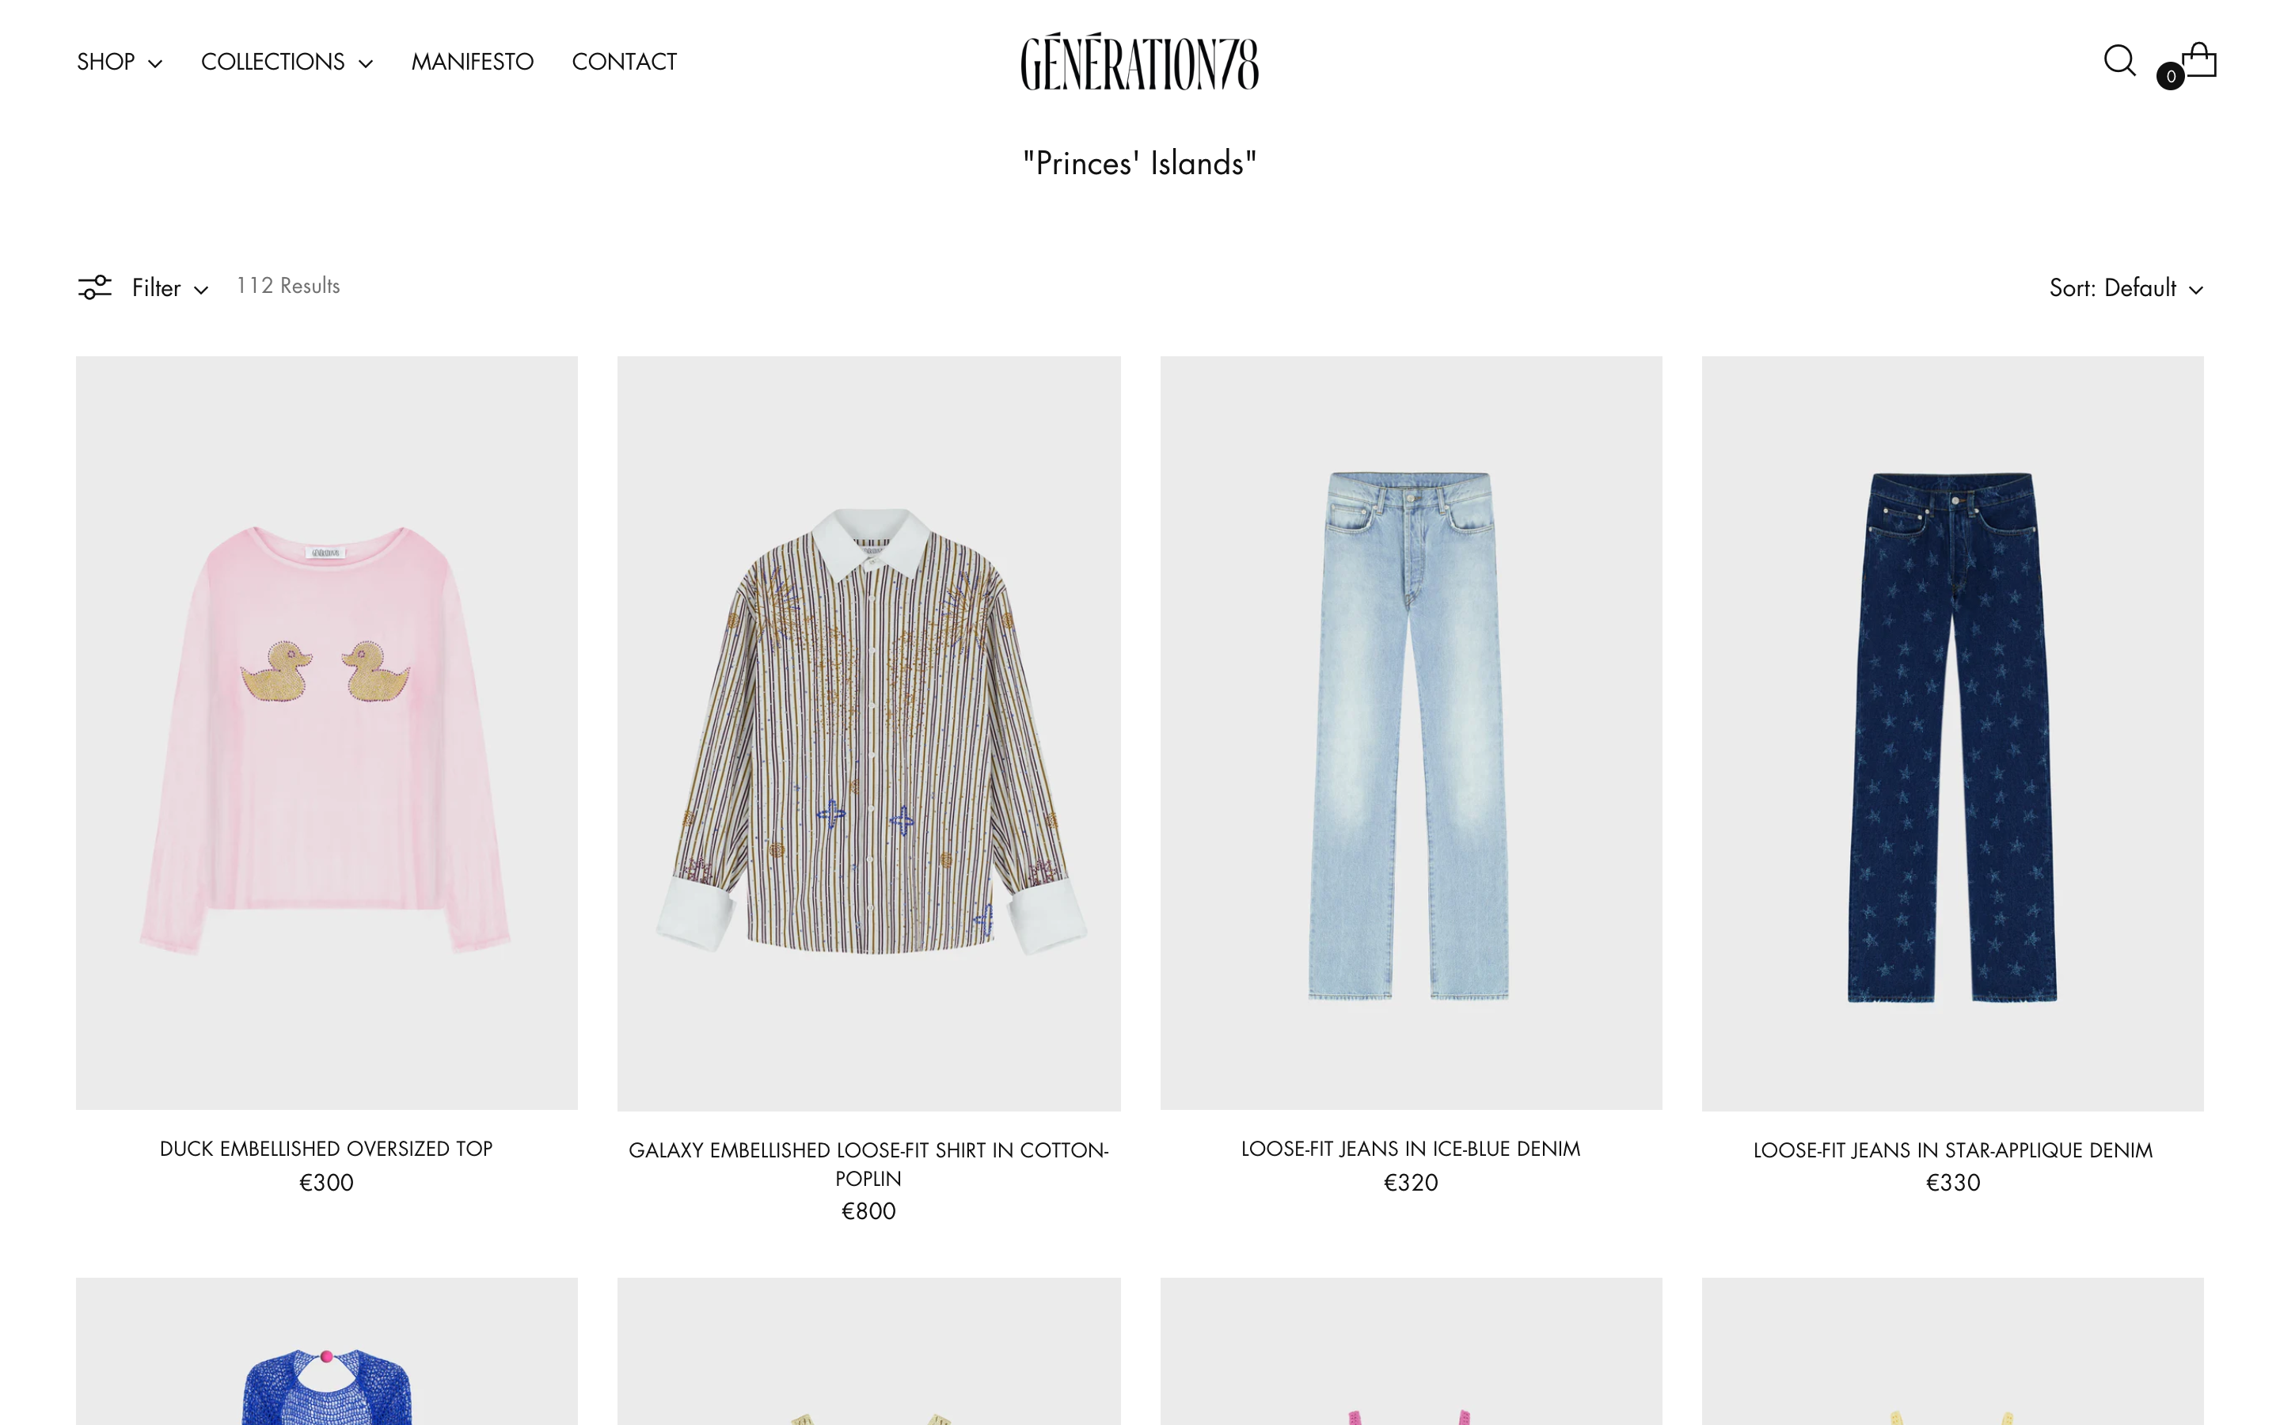Open Loose-Fit Jeans in Ice-Blue Denim link

pyautogui.click(x=1411, y=1148)
